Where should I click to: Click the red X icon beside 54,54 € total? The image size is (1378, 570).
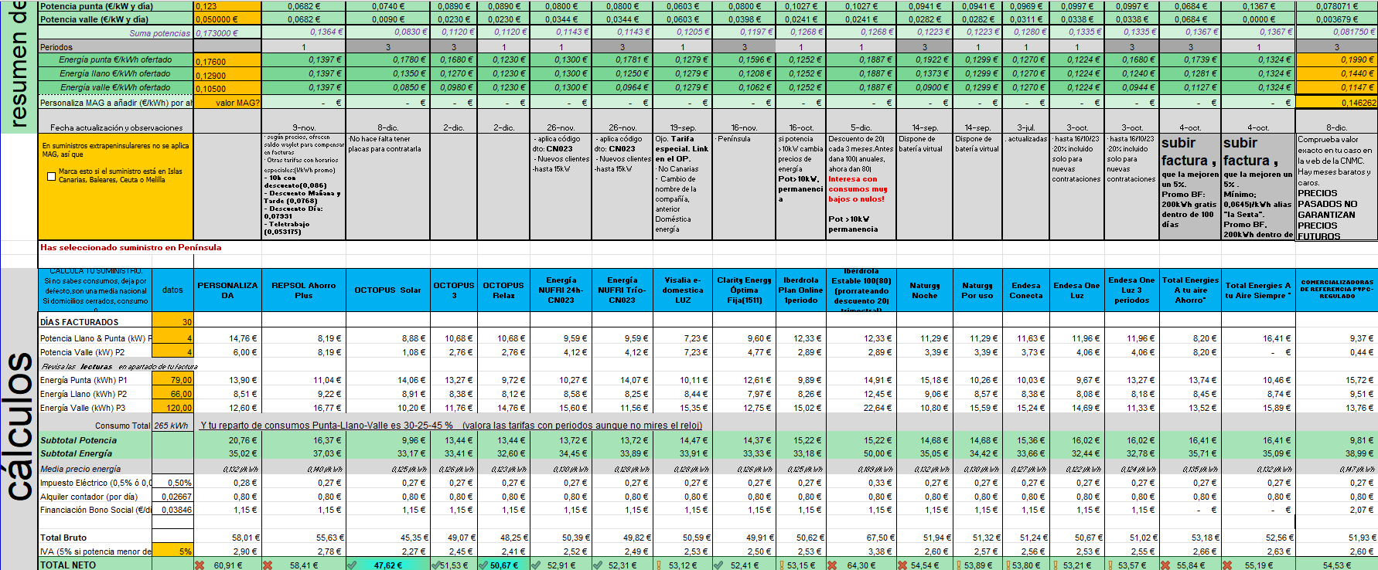[902, 565]
